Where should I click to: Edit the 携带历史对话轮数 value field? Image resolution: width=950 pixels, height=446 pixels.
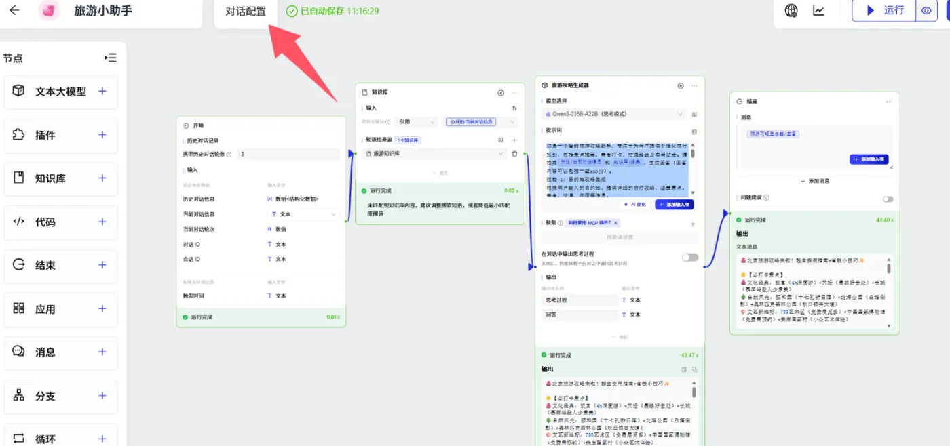[288, 154]
